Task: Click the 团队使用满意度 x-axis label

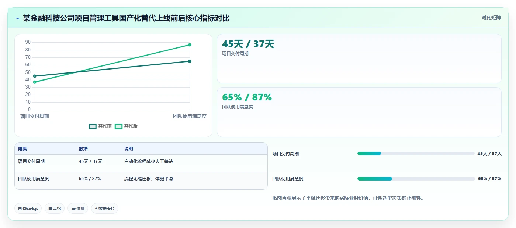Action: 190,116
